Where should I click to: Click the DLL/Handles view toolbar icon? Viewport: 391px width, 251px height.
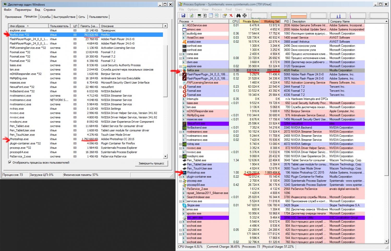217,15
